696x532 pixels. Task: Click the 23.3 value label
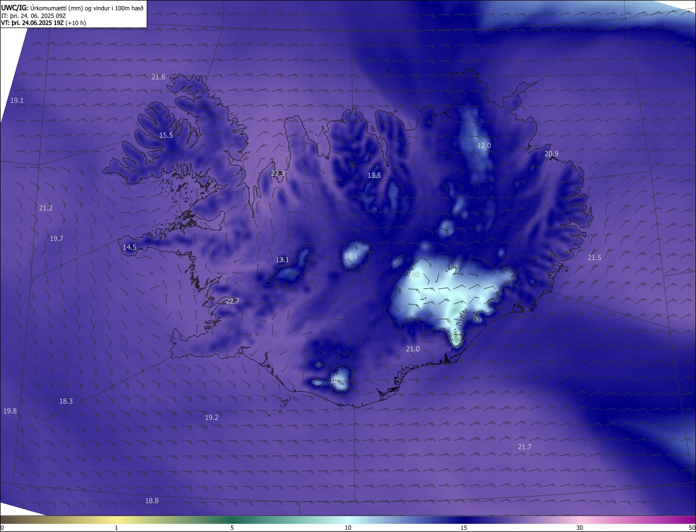(278, 174)
